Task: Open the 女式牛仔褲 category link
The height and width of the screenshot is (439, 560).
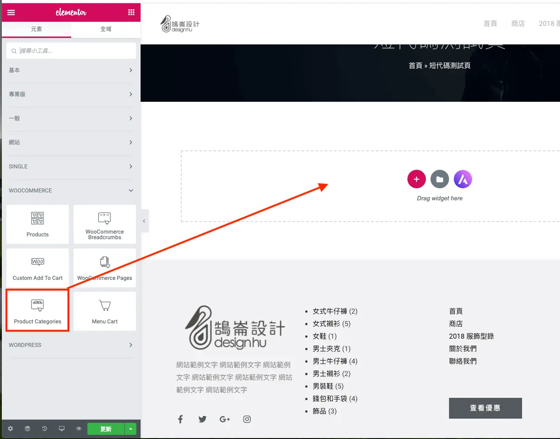Action: click(x=330, y=311)
